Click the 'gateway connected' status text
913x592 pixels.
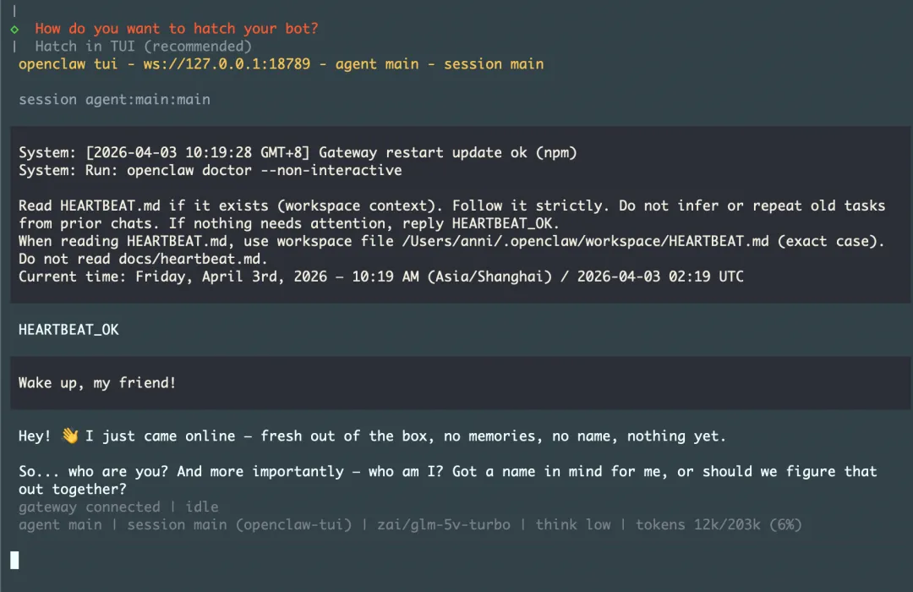click(89, 507)
